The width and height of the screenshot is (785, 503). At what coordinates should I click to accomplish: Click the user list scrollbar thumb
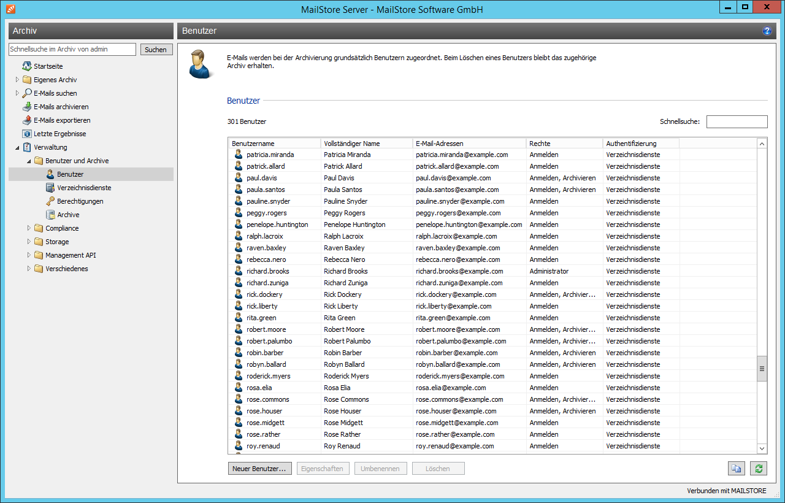click(762, 369)
